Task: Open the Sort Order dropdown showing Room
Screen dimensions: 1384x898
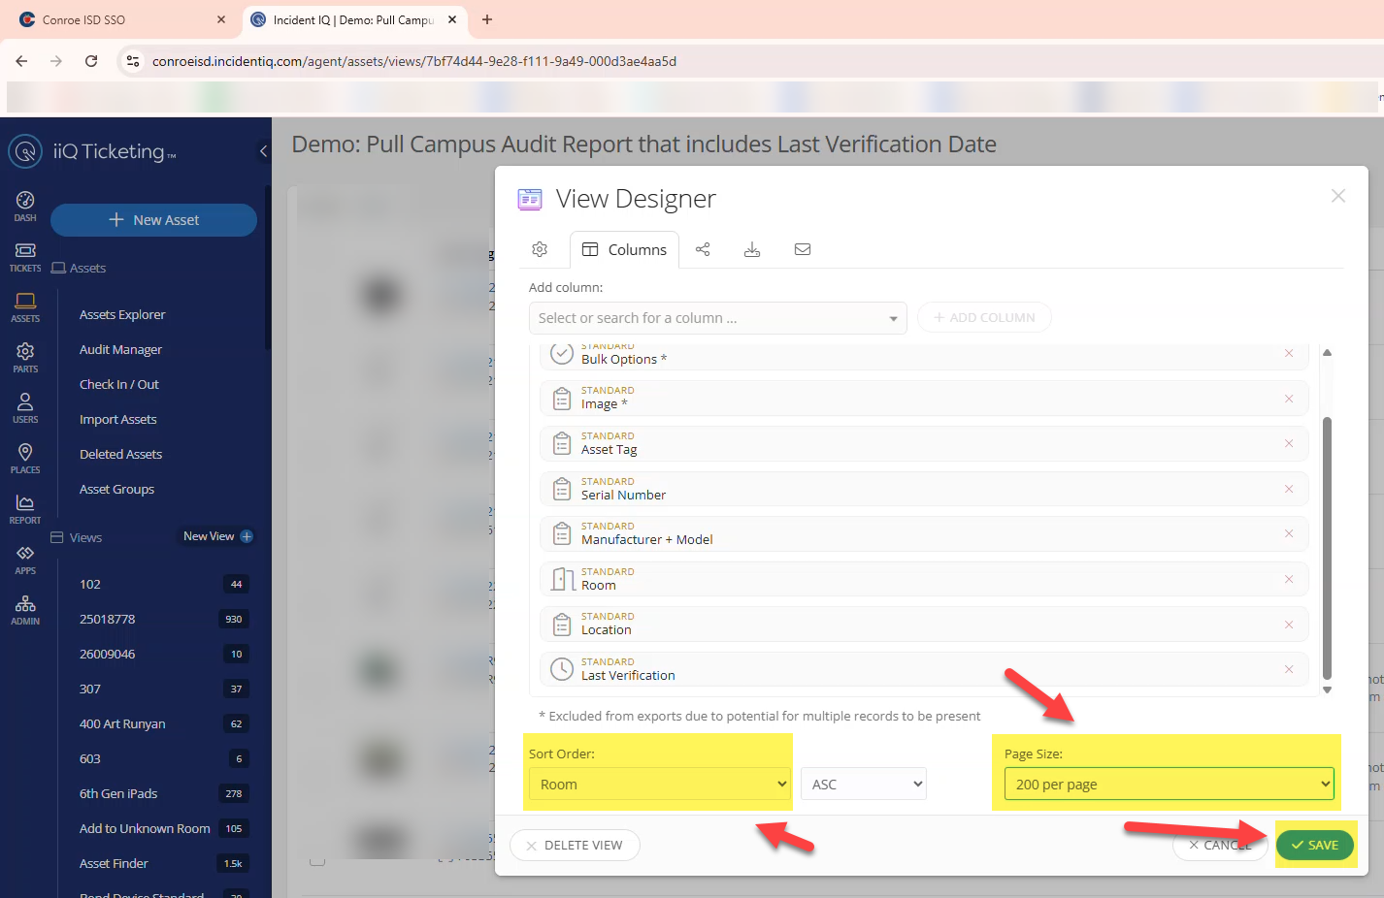Action: point(658,784)
